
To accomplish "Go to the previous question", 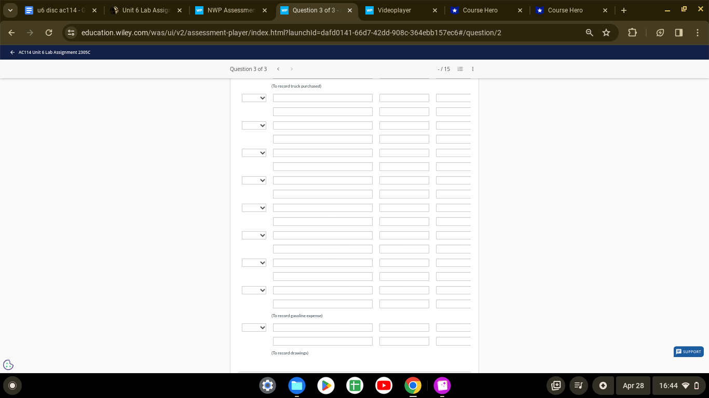I will 278,69.
